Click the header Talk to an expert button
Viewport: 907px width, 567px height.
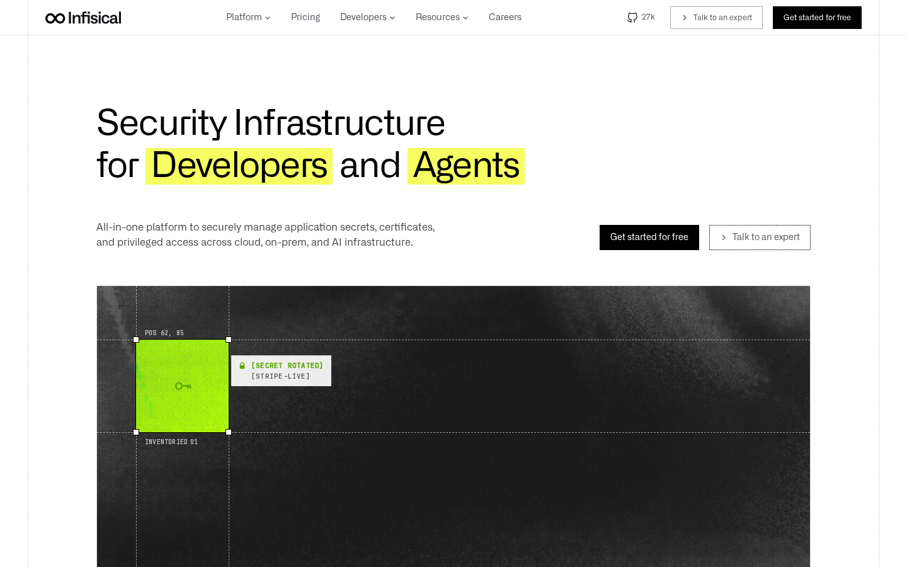[716, 18]
